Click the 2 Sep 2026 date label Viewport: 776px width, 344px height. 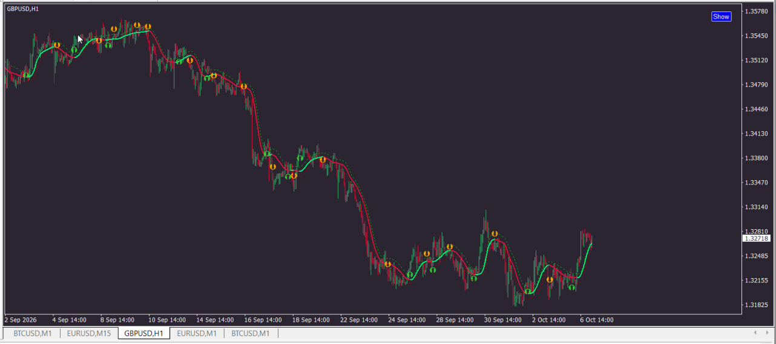[21, 320]
